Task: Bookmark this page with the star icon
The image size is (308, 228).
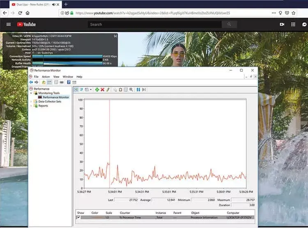Action: coord(294,13)
